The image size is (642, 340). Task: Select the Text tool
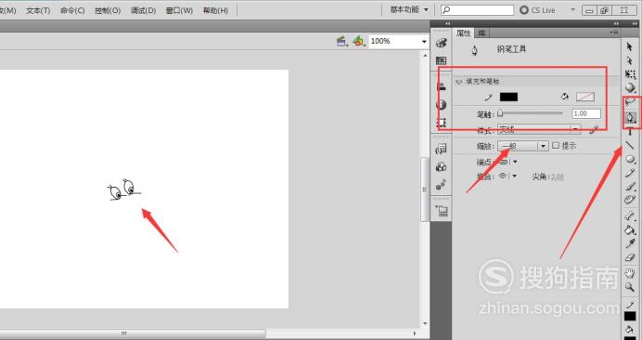coord(630,132)
